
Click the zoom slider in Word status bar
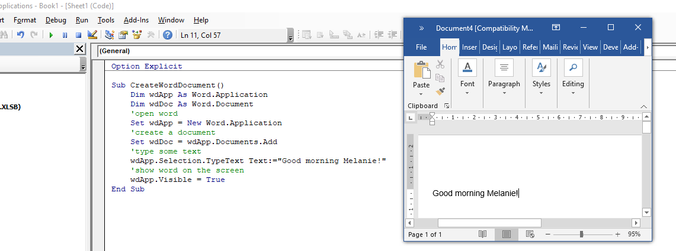point(581,234)
